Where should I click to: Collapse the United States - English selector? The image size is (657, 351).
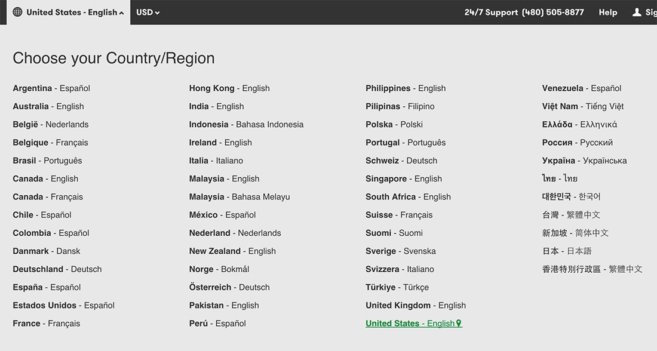tap(69, 12)
